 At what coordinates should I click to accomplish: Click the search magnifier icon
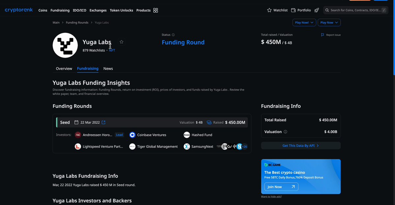tap(327, 10)
